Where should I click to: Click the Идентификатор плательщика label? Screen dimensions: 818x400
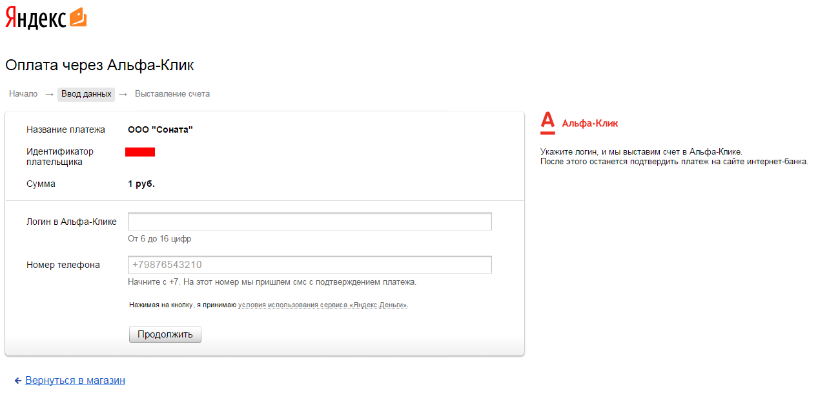click(60, 157)
